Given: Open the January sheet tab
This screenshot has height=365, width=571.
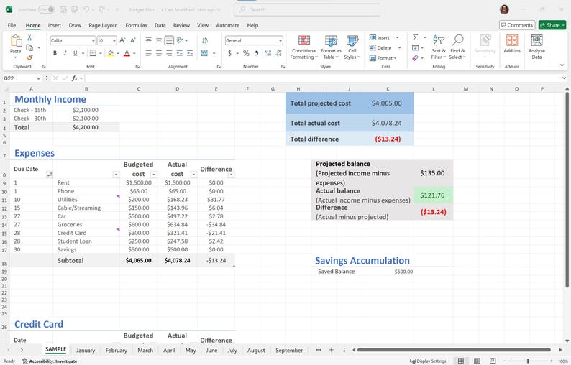Looking at the screenshot, I should (x=86, y=351).
